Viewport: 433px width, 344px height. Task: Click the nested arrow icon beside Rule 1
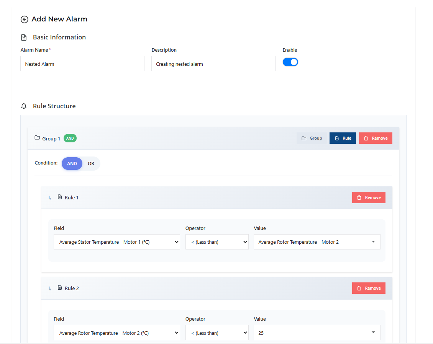coord(50,198)
